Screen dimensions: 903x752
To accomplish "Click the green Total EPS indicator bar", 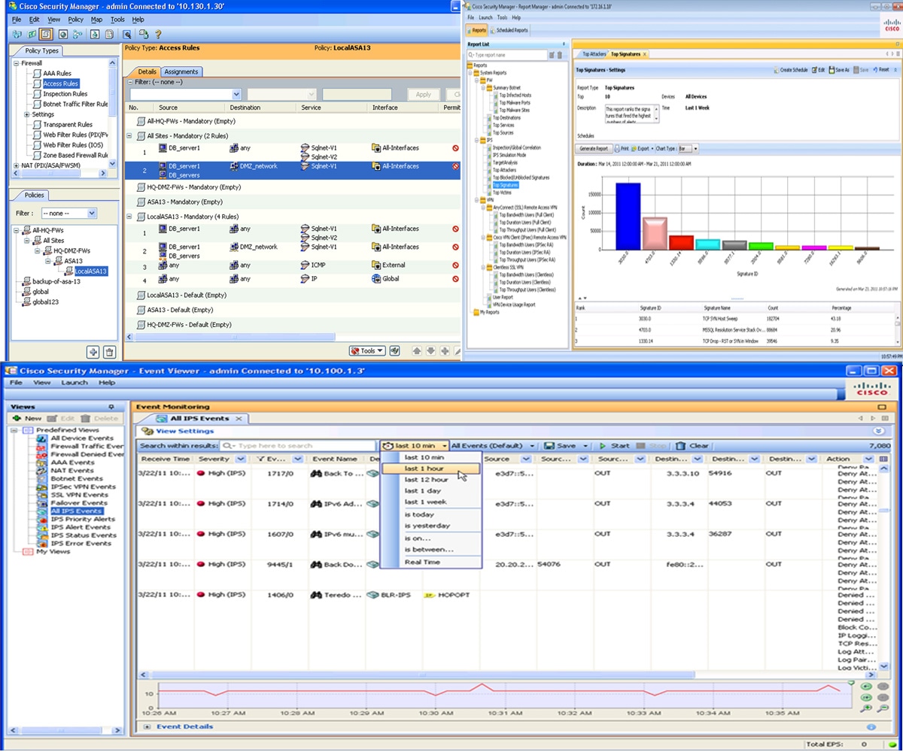I will coord(891,746).
